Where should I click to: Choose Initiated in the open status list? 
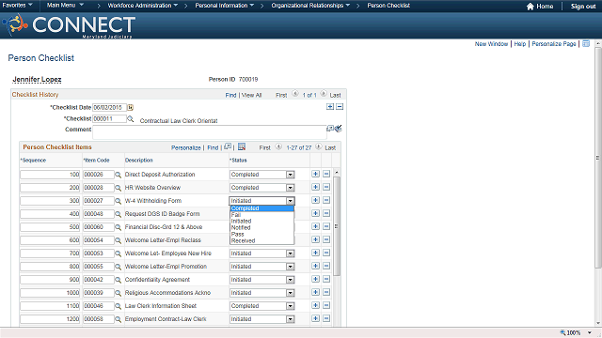261,222
